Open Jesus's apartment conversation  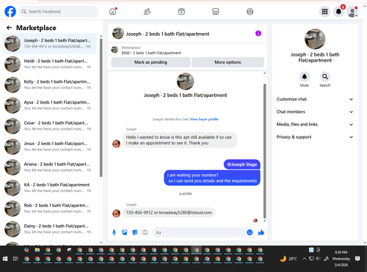[x=50, y=147]
